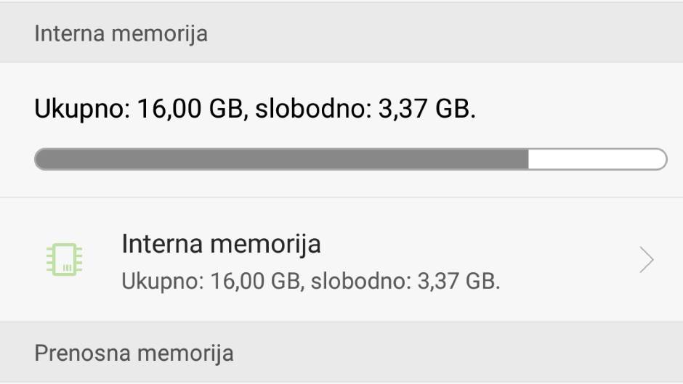The image size is (683, 384).
Task: Select the Interna memorija section header
Action: (121, 33)
